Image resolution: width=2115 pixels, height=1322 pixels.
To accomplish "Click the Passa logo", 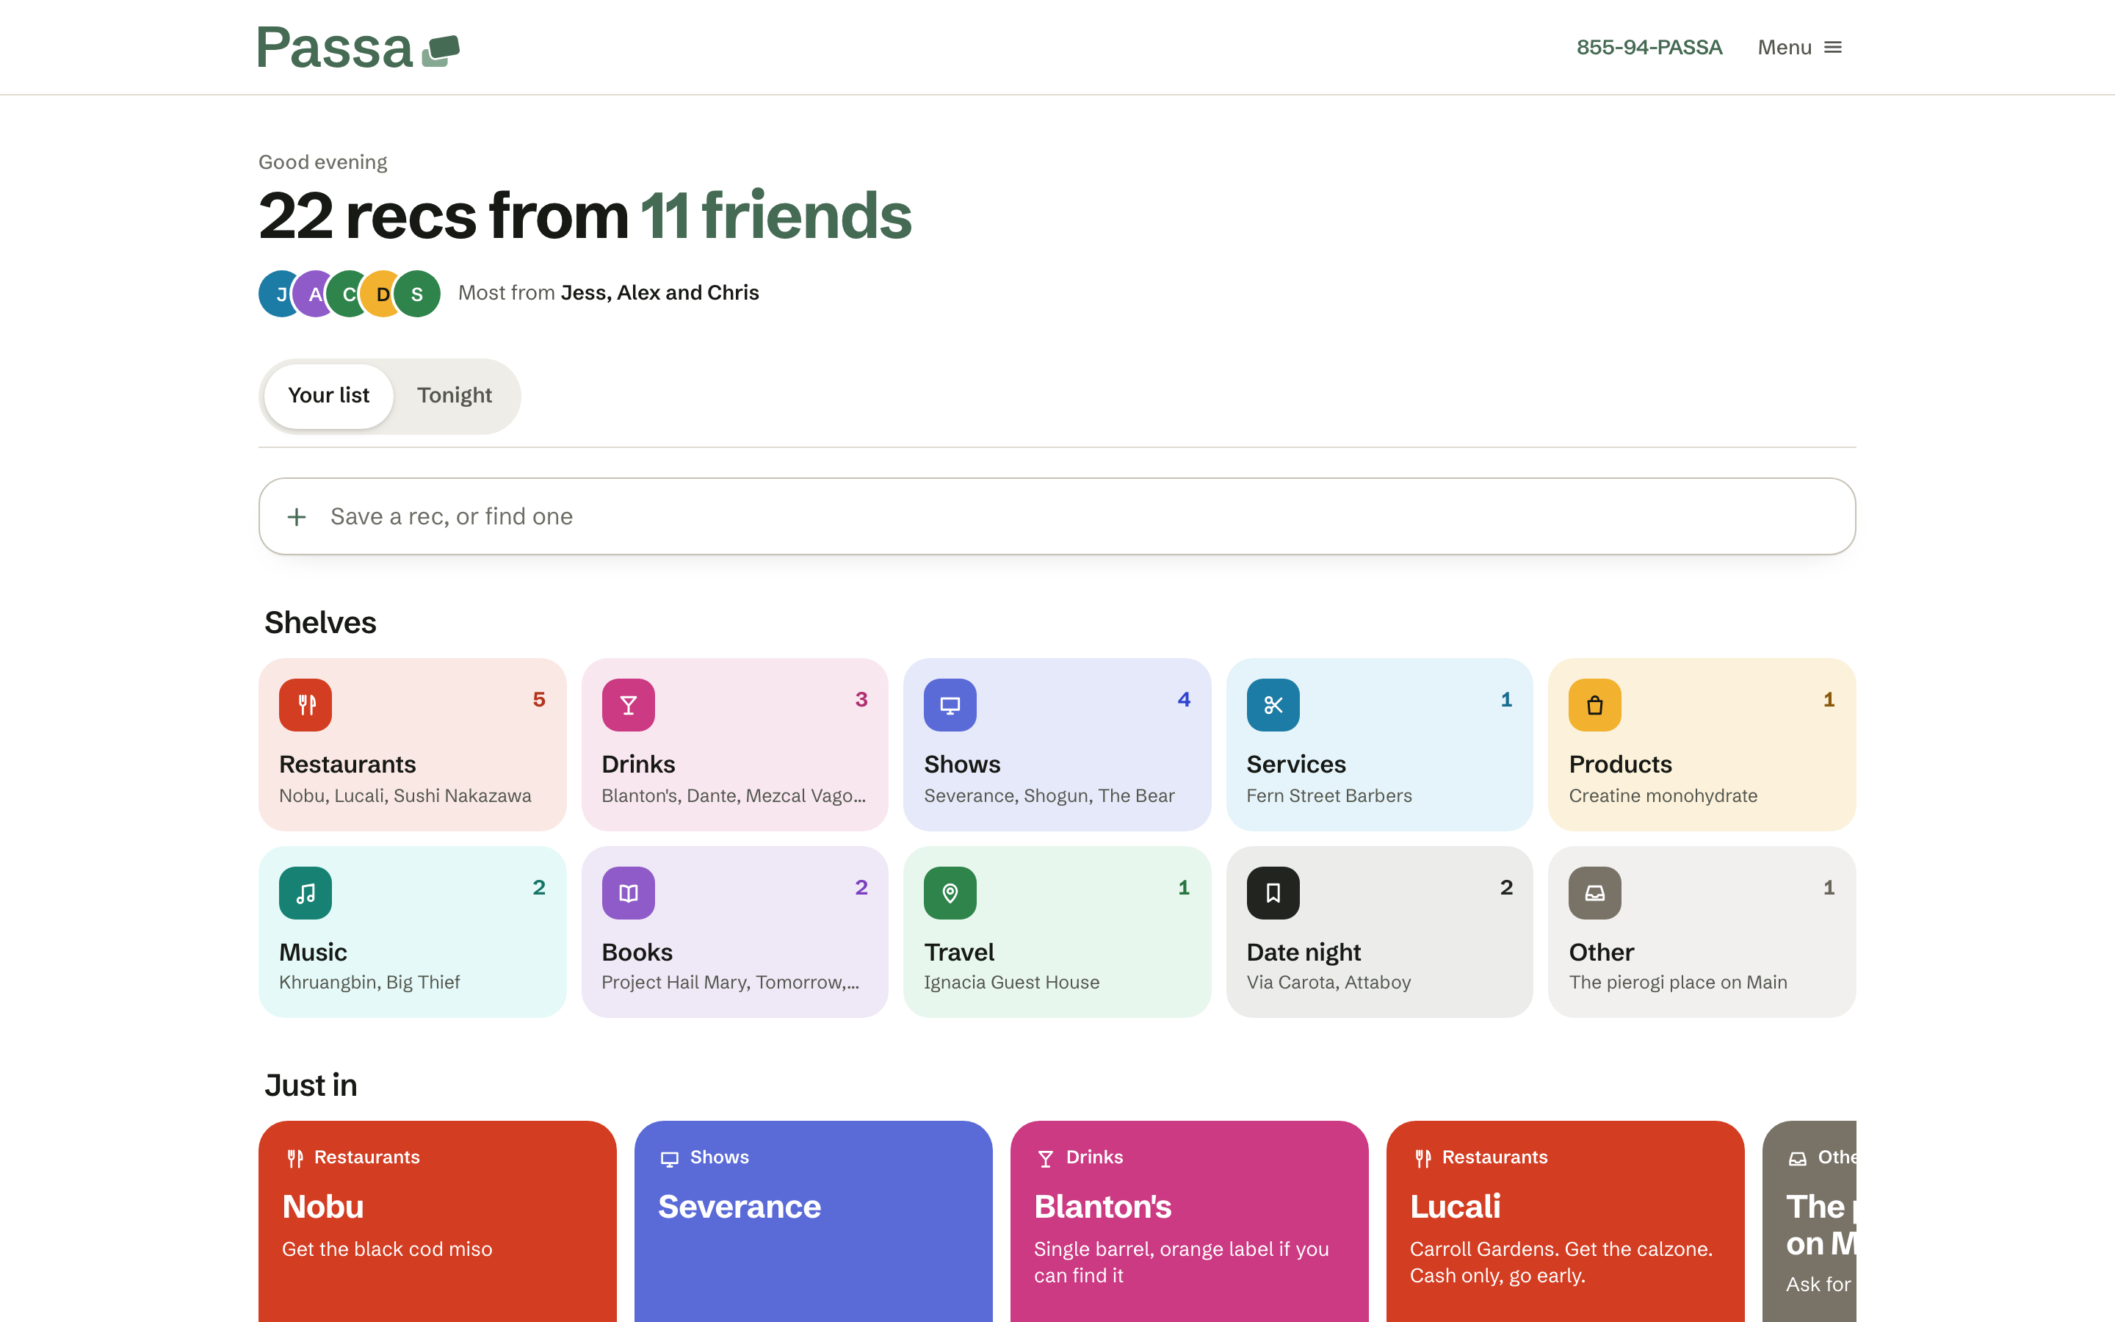I will click(358, 47).
